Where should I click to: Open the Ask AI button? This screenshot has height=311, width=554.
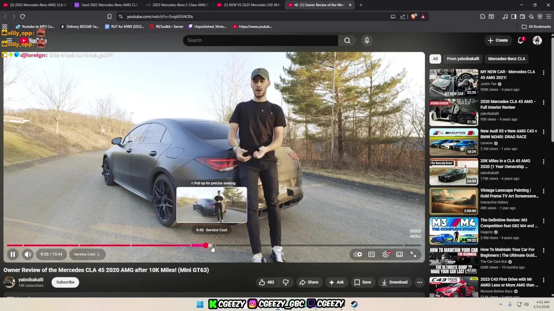point(336,282)
